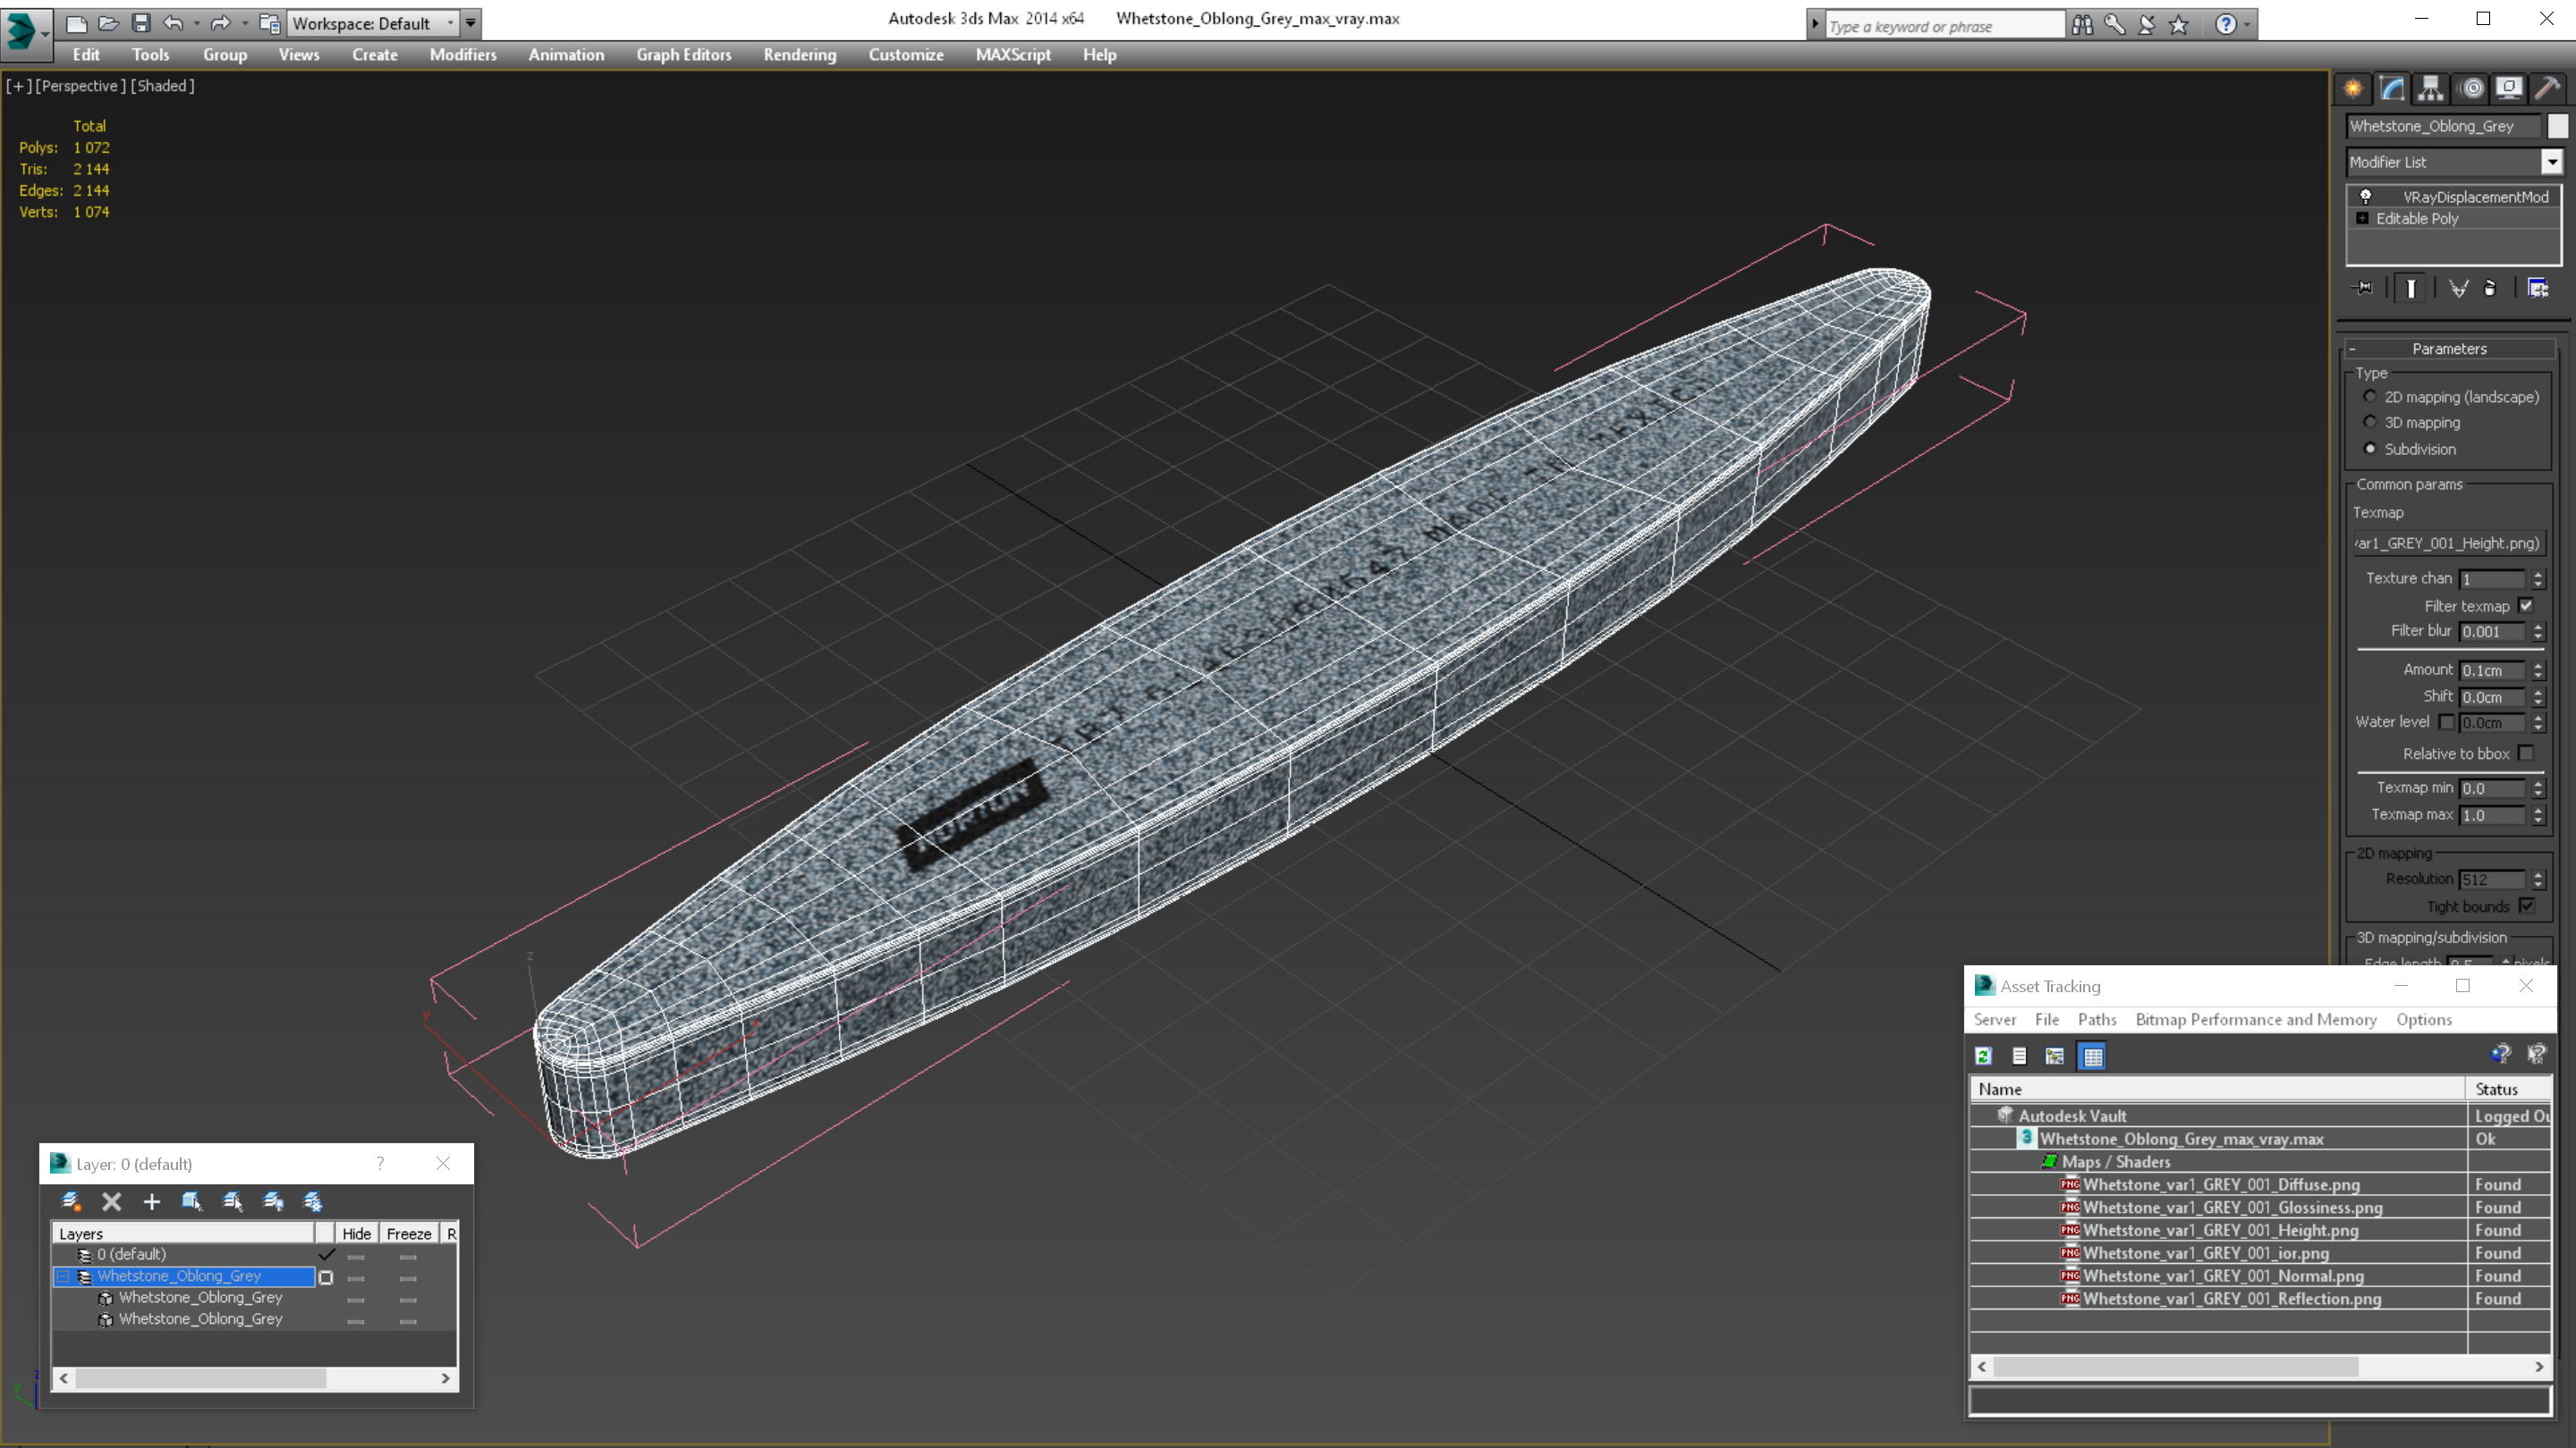Switch Asset Tracking to tree view

pos(2055,1057)
